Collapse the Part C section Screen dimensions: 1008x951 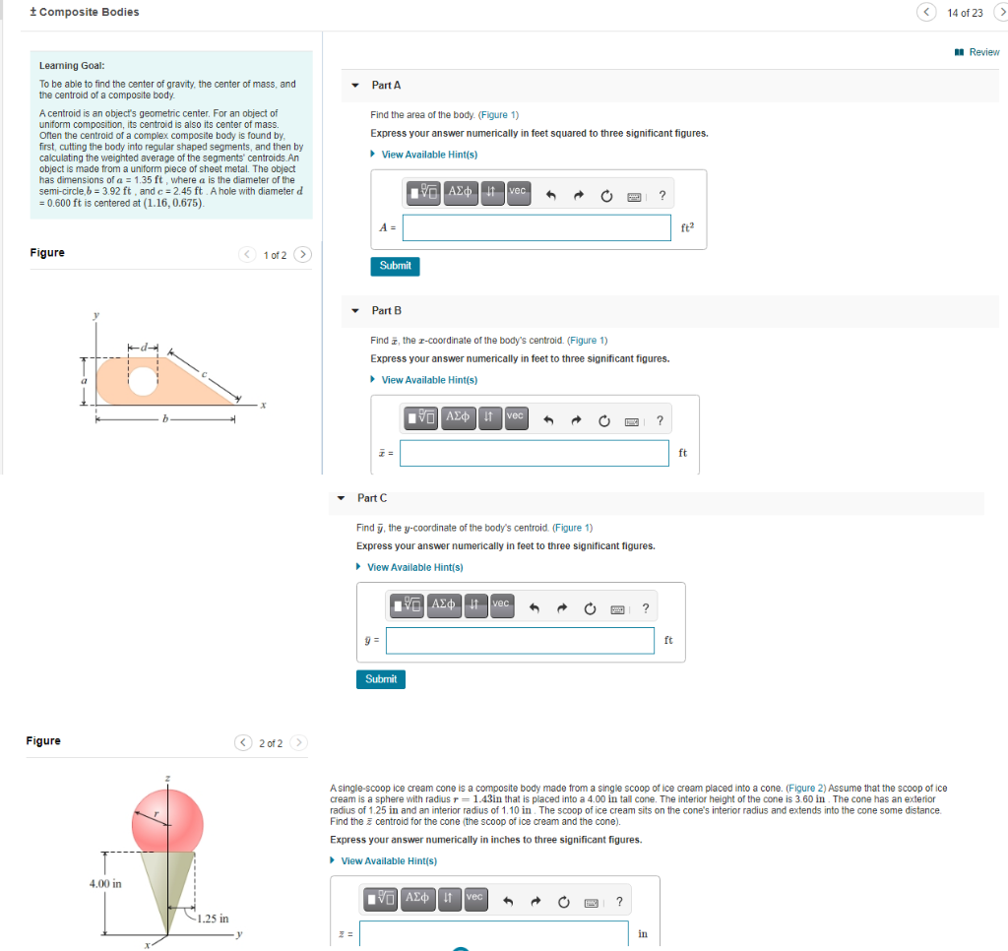pos(340,497)
